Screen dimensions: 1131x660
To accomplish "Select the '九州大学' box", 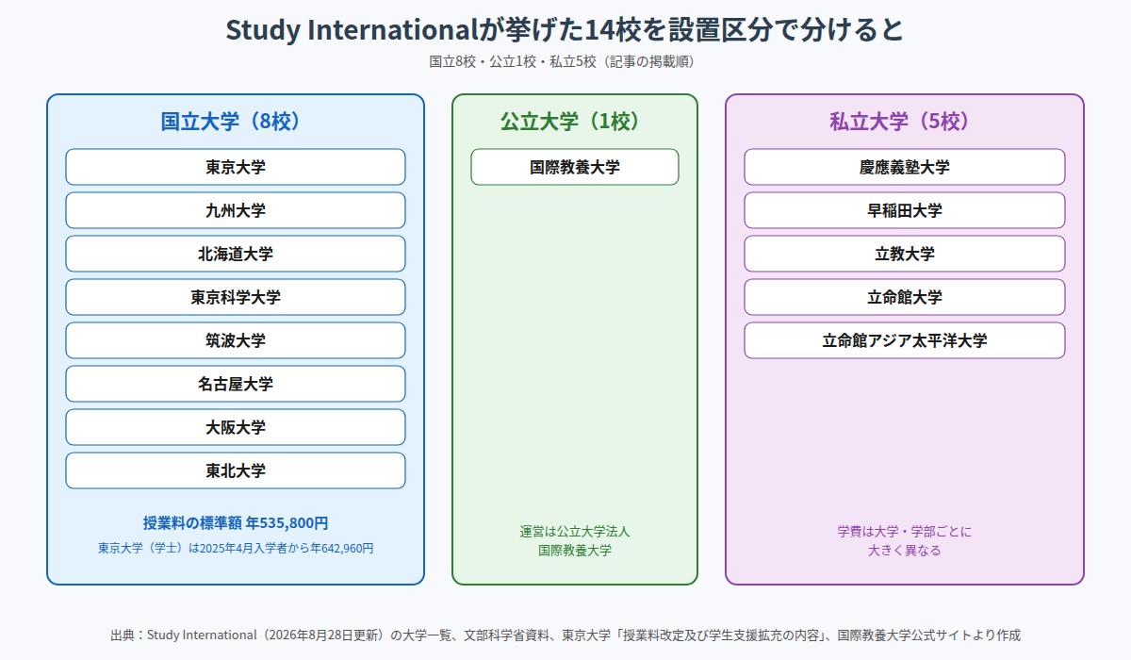I will 236,210.
